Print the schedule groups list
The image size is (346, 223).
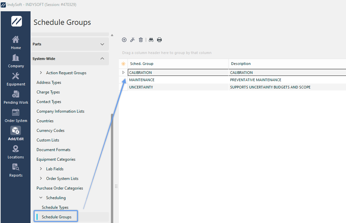159,40
